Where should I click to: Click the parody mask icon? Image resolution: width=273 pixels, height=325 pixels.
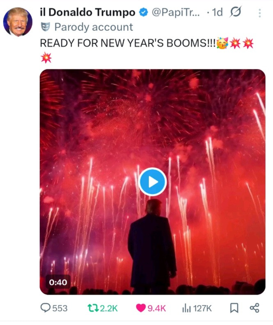[46, 27]
